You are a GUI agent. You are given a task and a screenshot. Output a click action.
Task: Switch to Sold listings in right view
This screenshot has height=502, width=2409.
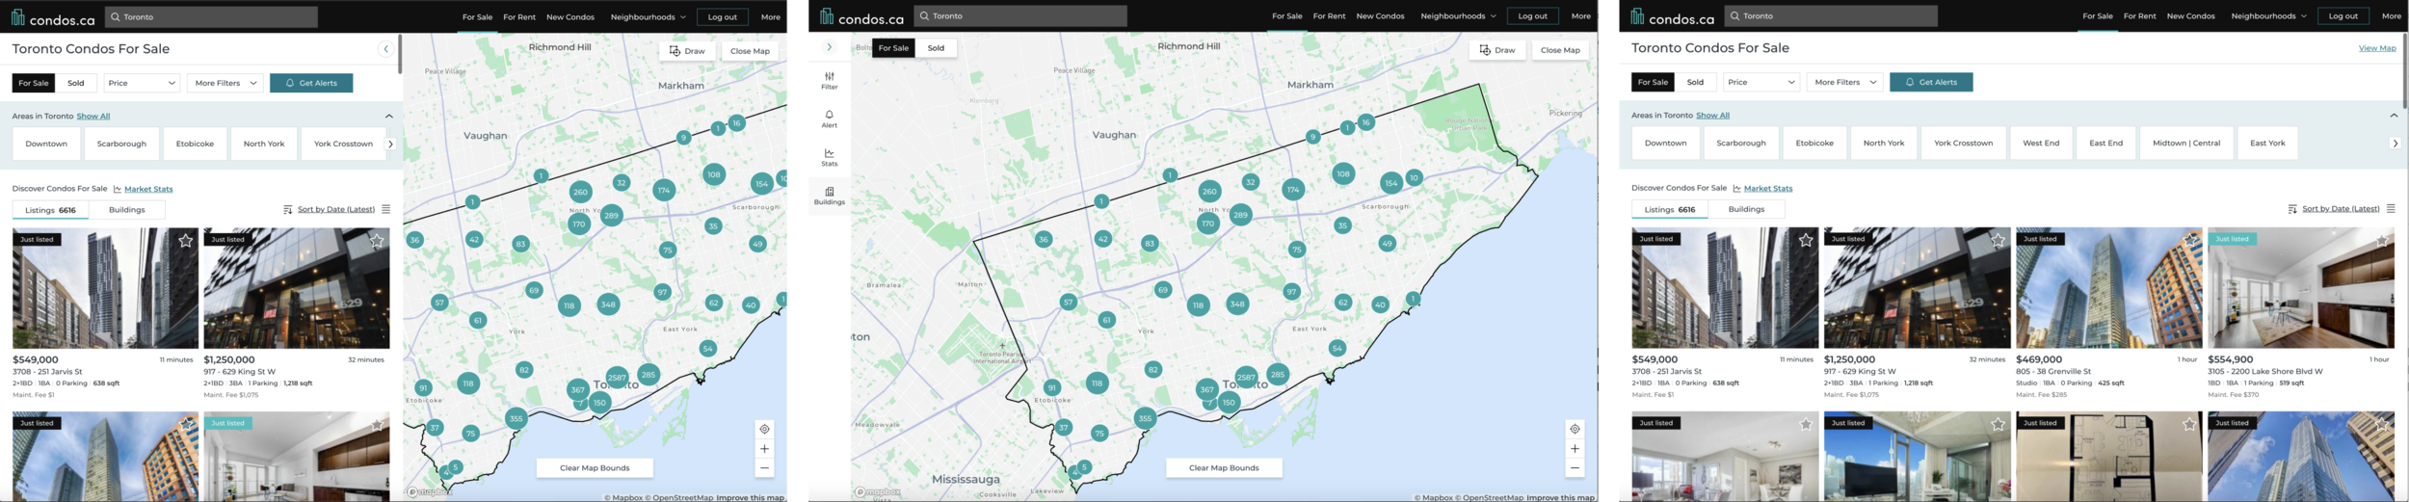tap(1695, 82)
